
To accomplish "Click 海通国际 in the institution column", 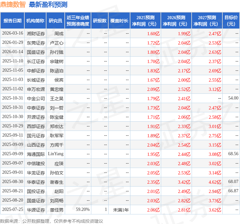I will 36,154.
